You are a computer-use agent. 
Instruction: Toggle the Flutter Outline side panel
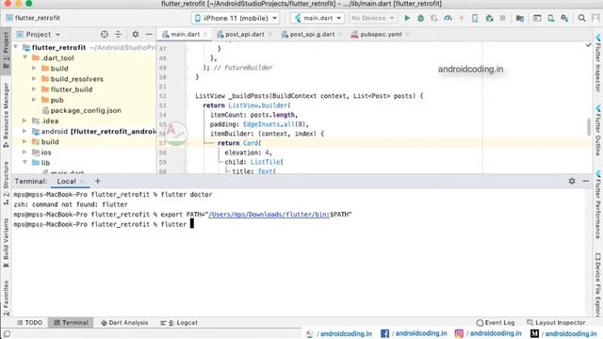[598, 131]
